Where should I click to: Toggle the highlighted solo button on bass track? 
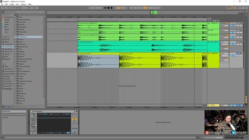[238, 54]
